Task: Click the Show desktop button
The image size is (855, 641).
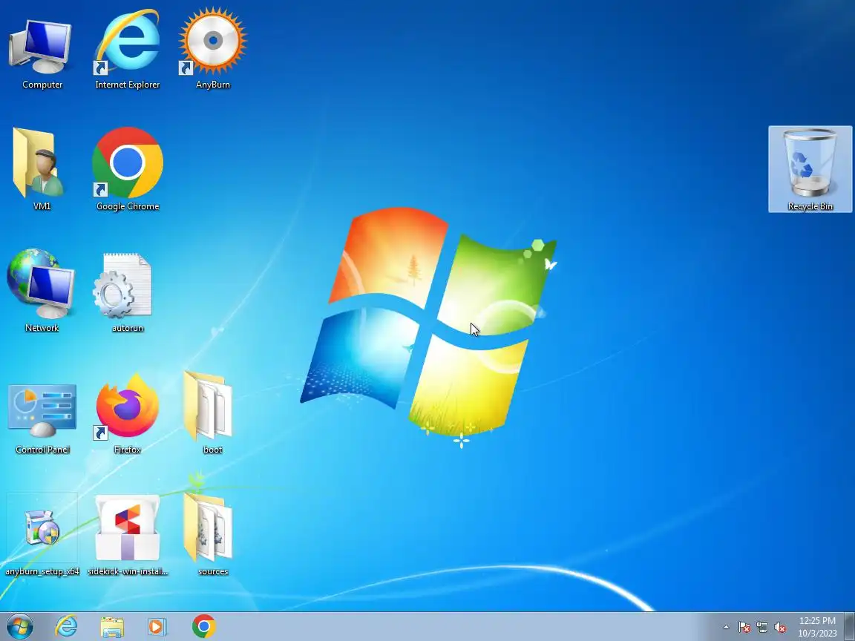Action: click(850, 627)
